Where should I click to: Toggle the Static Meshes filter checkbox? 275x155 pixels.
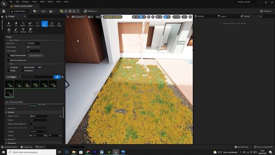pyautogui.click(x=22, y=67)
